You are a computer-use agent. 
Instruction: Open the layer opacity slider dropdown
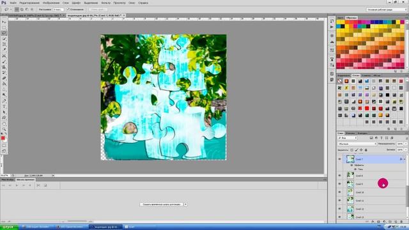pyautogui.click(x=406, y=144)
